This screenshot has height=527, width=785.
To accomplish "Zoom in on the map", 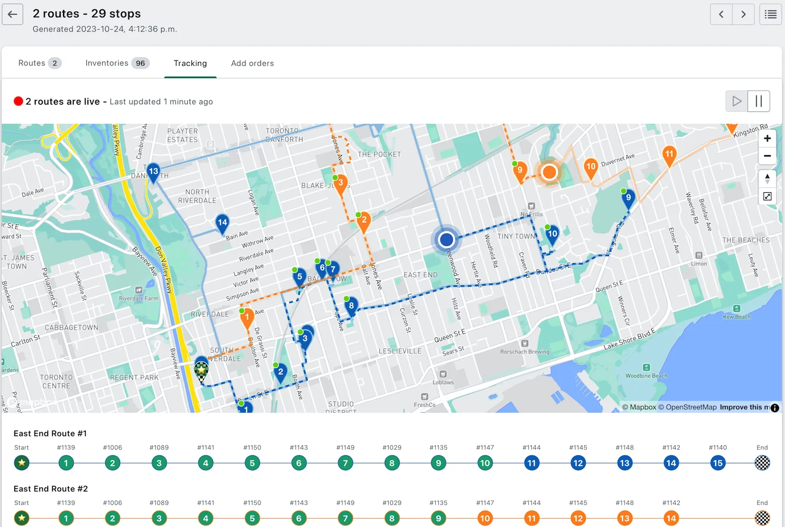I will click(x=767, y=139).
